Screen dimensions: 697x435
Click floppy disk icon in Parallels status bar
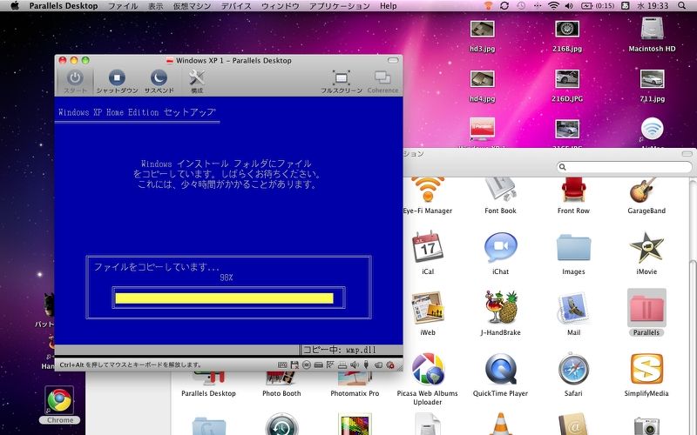(294, 365)
